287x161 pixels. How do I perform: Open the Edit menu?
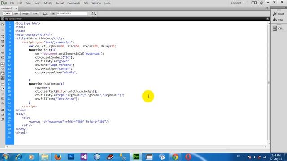coord(20,3)
